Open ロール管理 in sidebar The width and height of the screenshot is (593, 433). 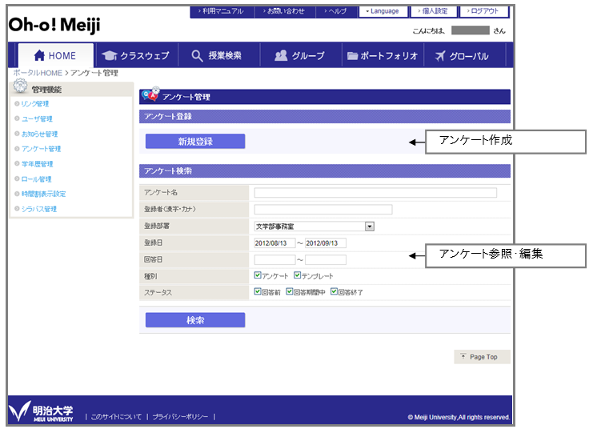[36, 178]
